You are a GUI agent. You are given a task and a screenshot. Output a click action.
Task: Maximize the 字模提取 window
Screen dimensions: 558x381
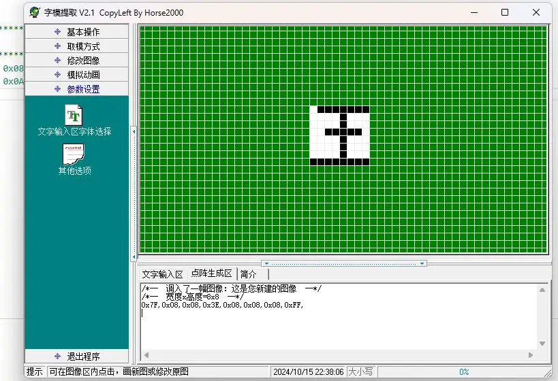505,12
